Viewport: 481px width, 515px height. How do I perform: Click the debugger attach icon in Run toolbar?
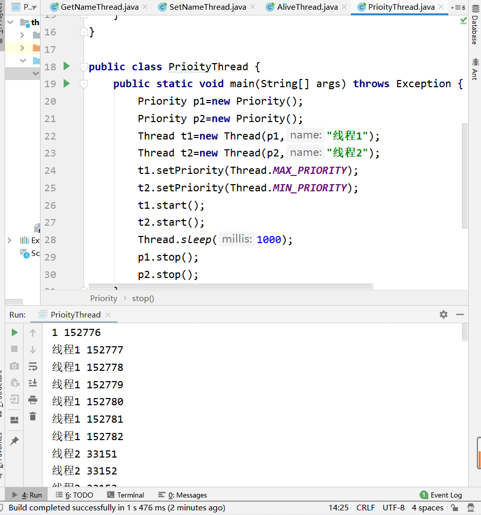14,383
